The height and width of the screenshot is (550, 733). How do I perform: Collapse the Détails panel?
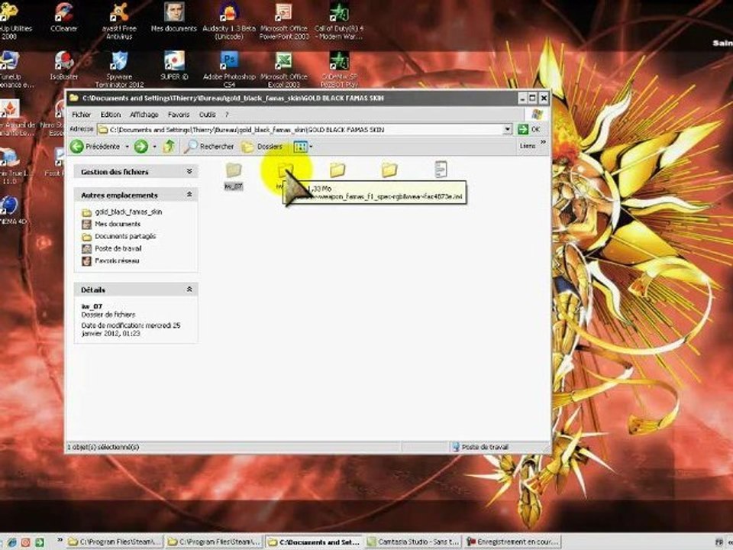[189, 290]
